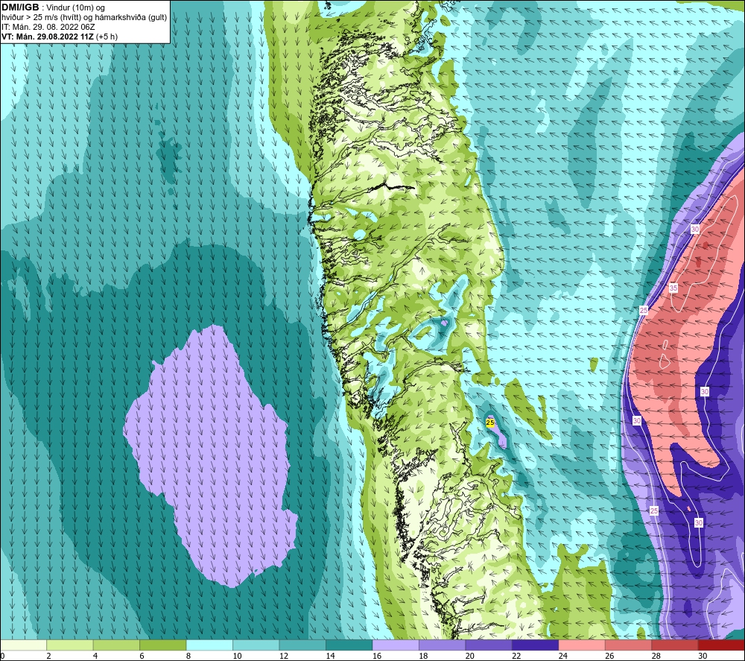Click the legend scale value '6'
Screen dimensions: 745x661
point(142,656)
